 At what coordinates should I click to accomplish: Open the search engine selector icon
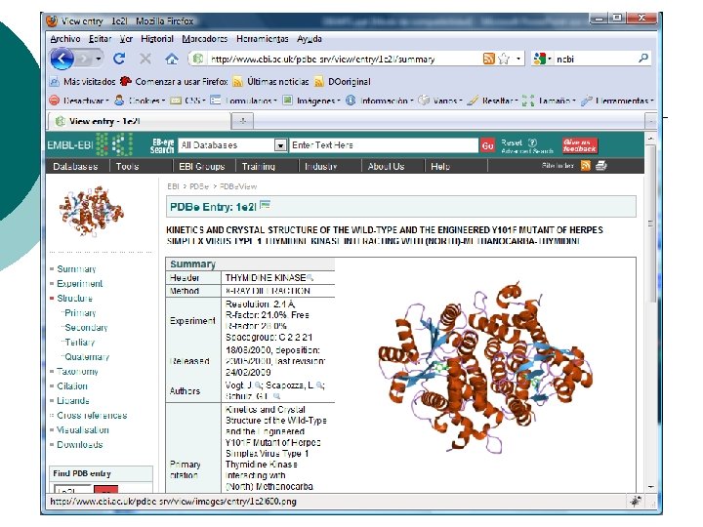click(541, 59)
